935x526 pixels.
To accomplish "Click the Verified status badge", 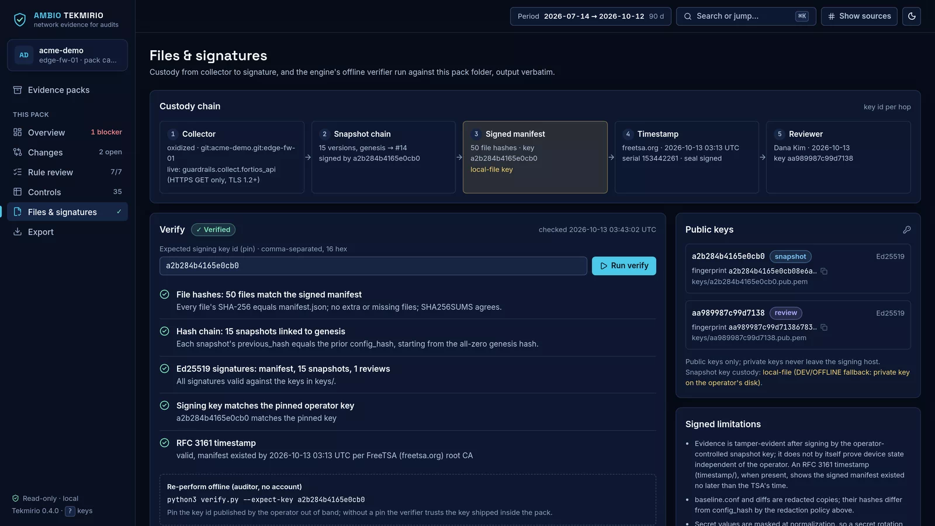I will point(213,230).
